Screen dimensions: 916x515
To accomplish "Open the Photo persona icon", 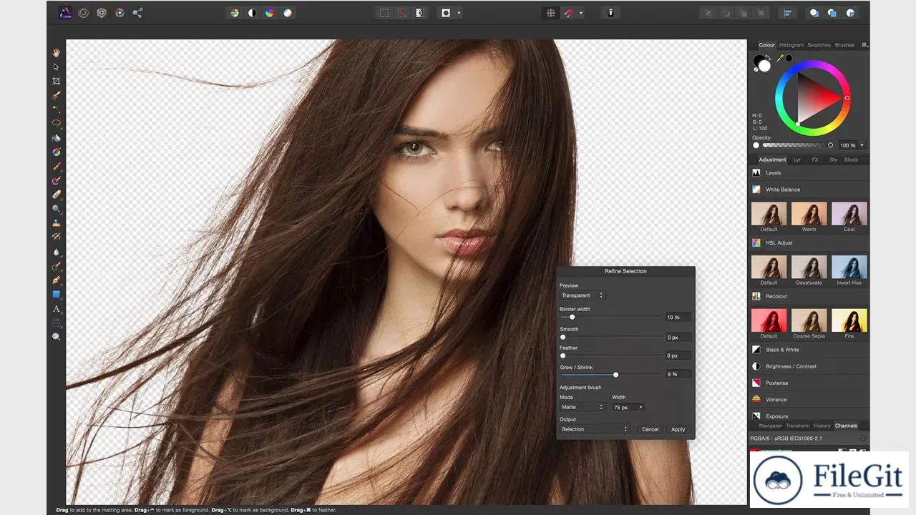I will pos(64,13).
